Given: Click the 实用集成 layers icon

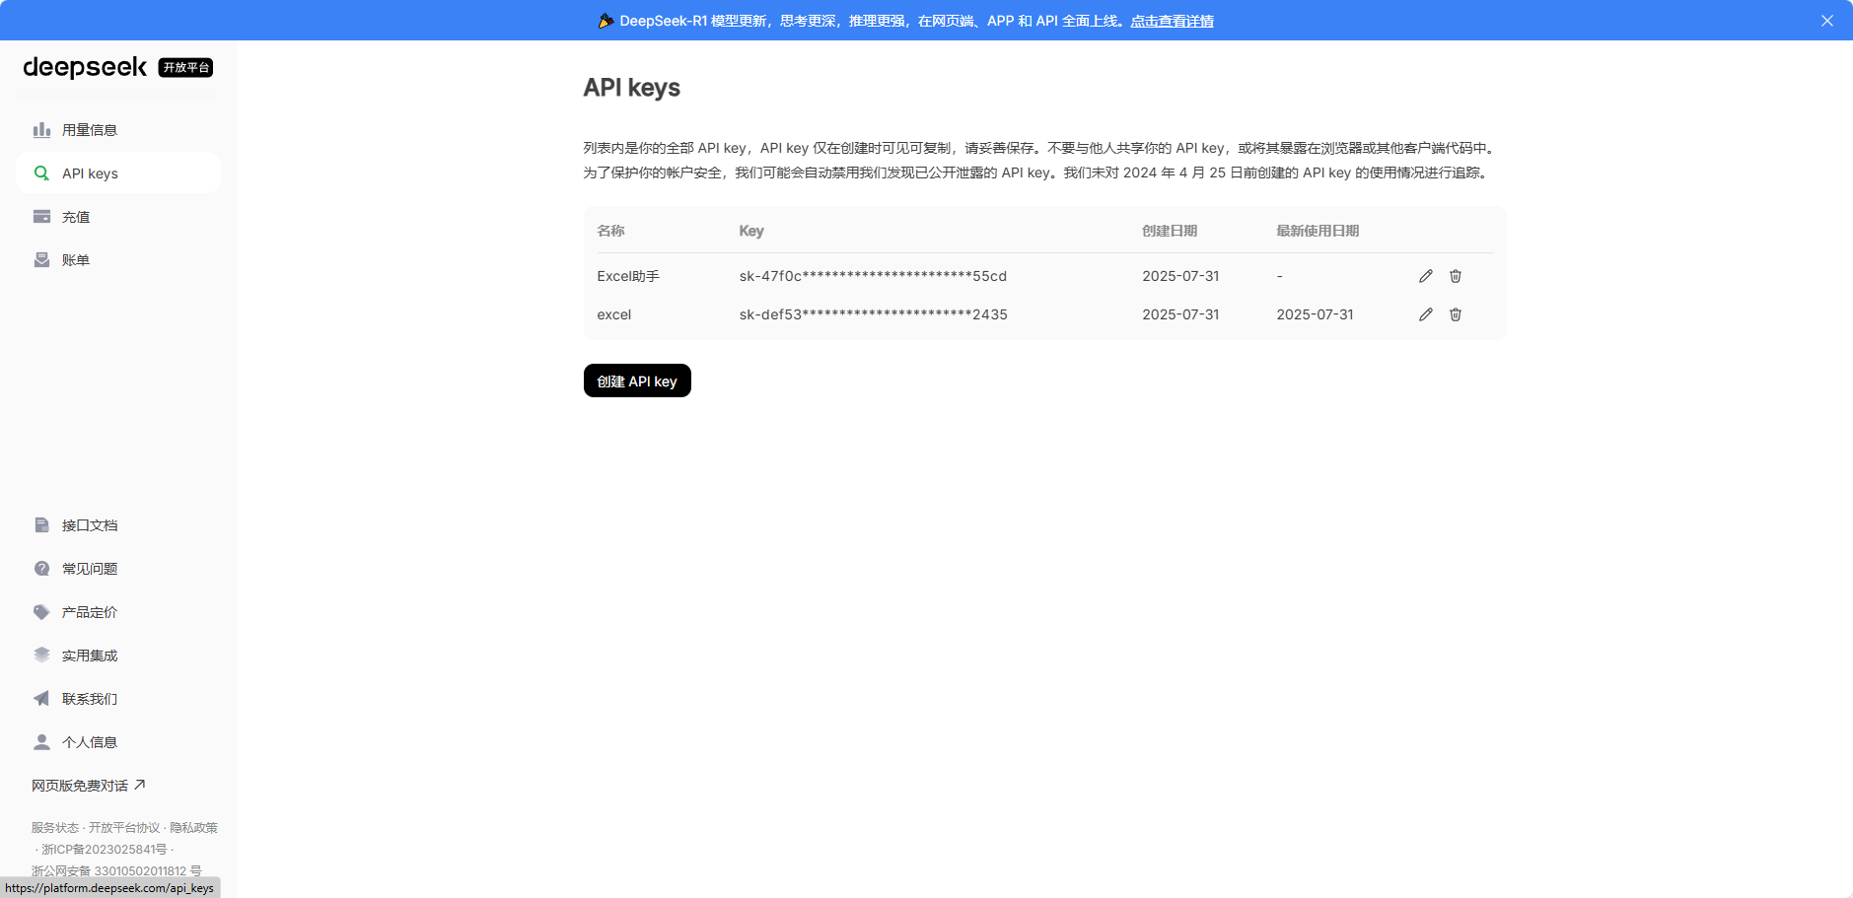Looking at the screenshot, I should (41, 656).
